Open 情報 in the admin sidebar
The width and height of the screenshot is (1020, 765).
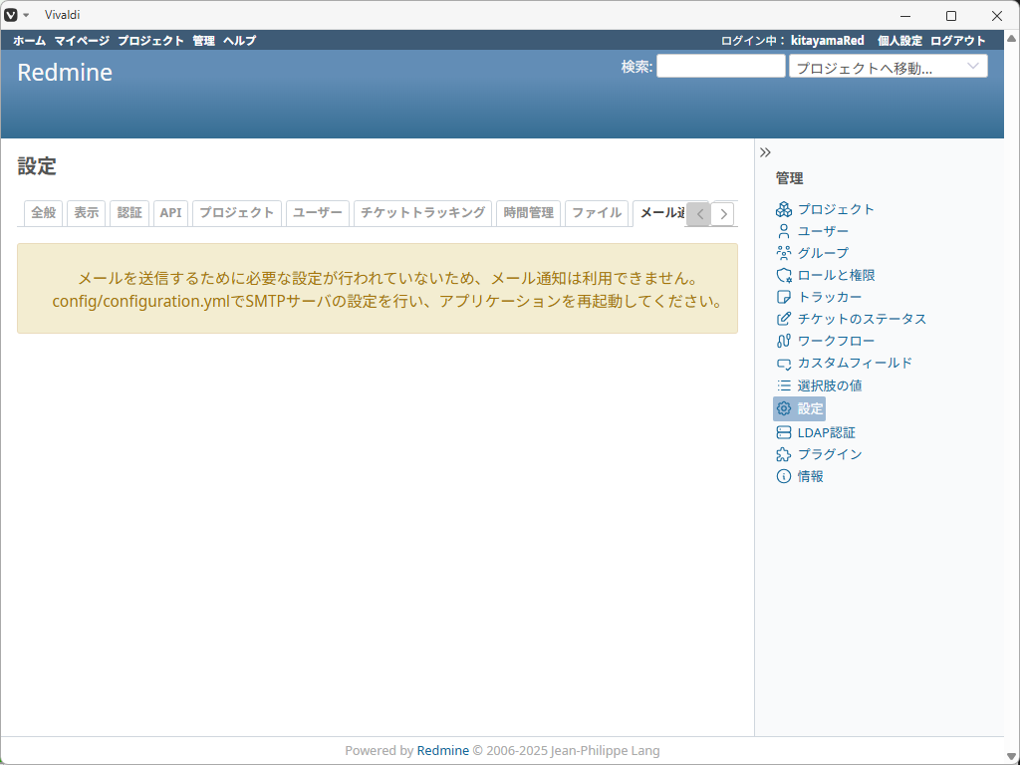click(x=811, y=476)
